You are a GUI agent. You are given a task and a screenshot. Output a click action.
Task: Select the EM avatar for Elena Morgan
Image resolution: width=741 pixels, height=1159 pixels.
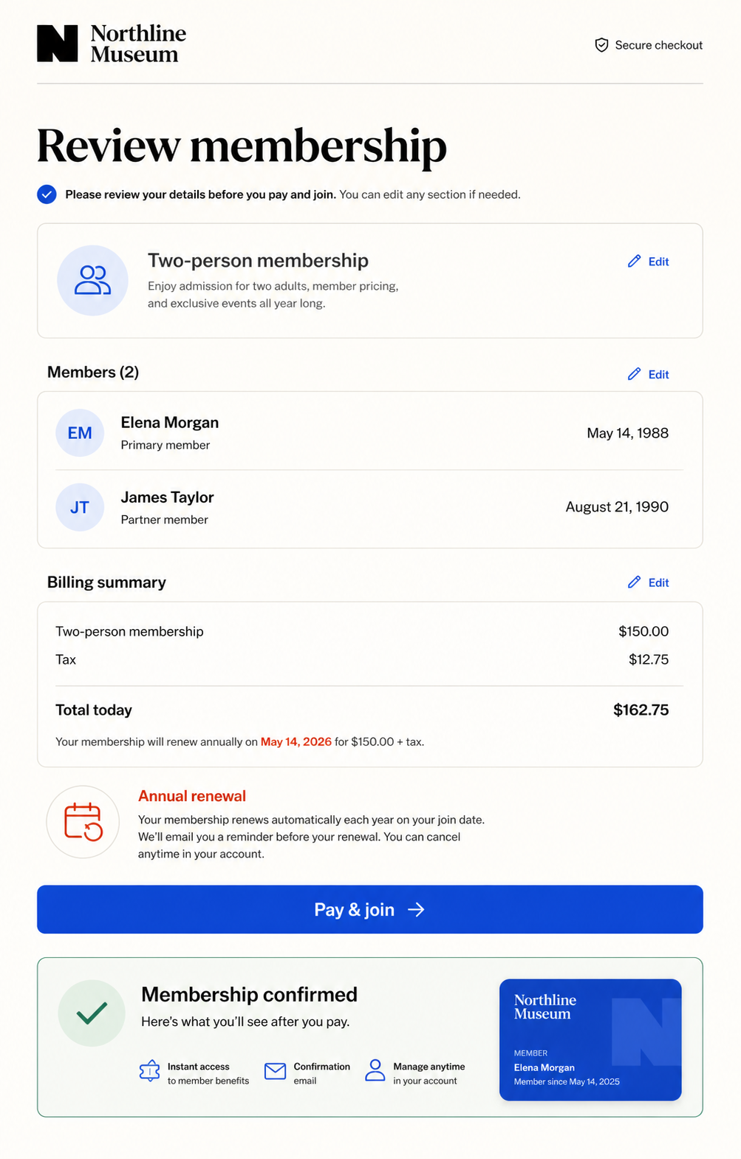click(x=80, y=433)
